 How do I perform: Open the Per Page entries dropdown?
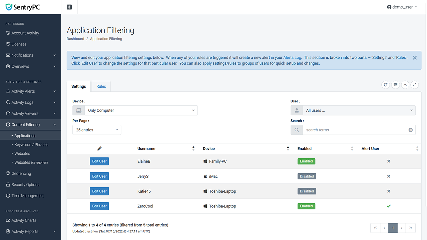pos(97,130)
